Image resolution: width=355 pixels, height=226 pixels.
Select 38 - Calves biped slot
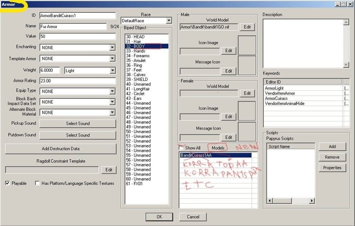pyautogui.click(x=147, y=75)
